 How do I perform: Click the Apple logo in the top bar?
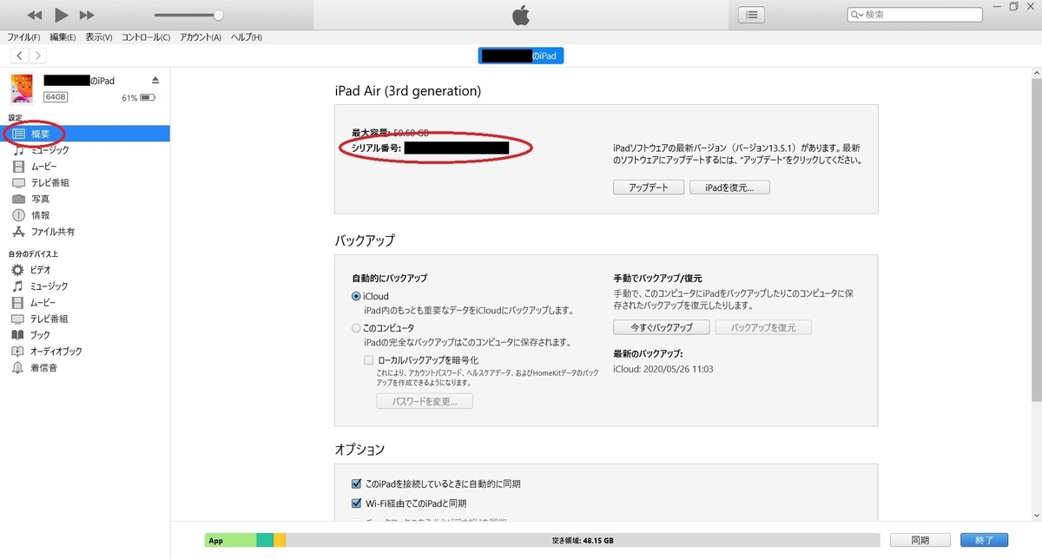(x=521, y=15)
